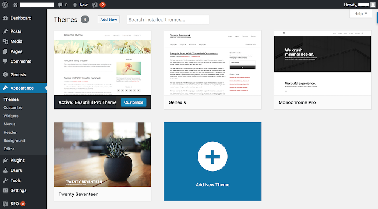Click the Users person icon
The width and height of the screenshot is (378, 209).
pyautogui.click(x=5, y=170)
